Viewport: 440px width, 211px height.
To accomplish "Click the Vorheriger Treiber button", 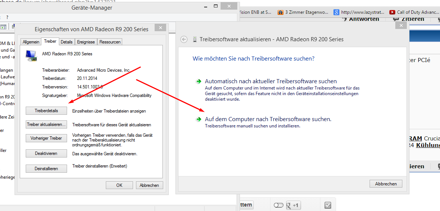I will coord(46,138).
